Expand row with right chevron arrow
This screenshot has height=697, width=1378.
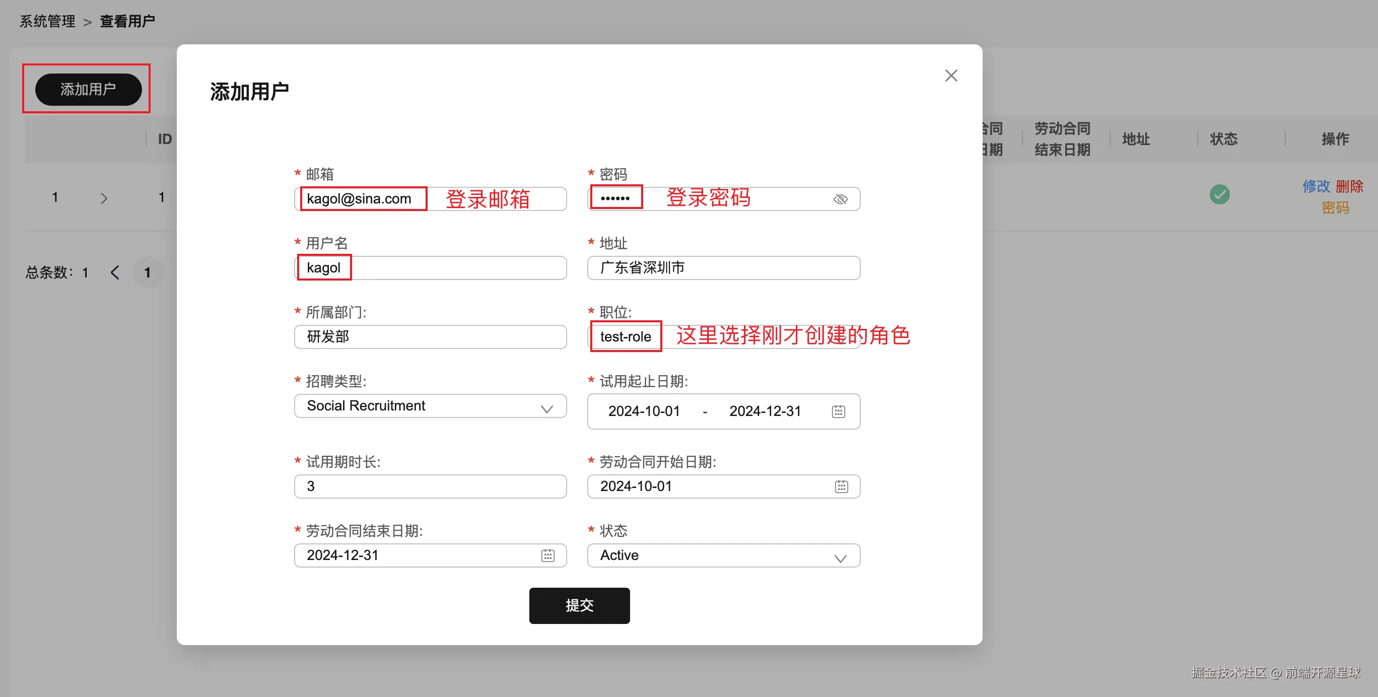[x=104, y=198]
